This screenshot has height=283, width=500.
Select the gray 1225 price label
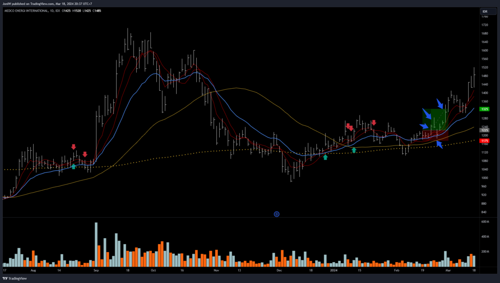485,130
